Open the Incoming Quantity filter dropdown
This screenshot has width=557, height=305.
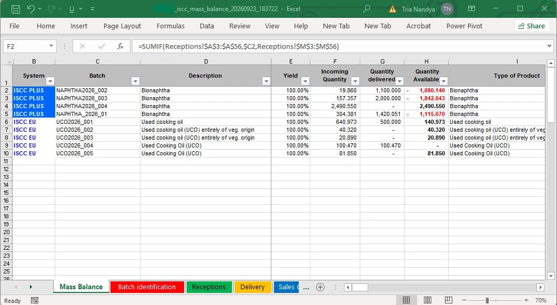(355, 81)
